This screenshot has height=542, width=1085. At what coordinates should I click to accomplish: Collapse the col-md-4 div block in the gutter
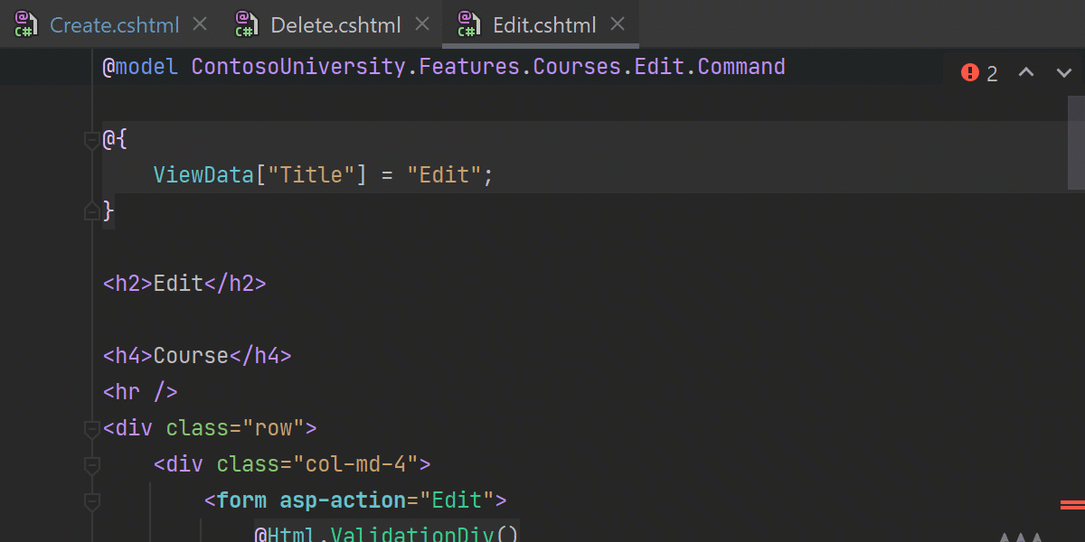point(91,463)
